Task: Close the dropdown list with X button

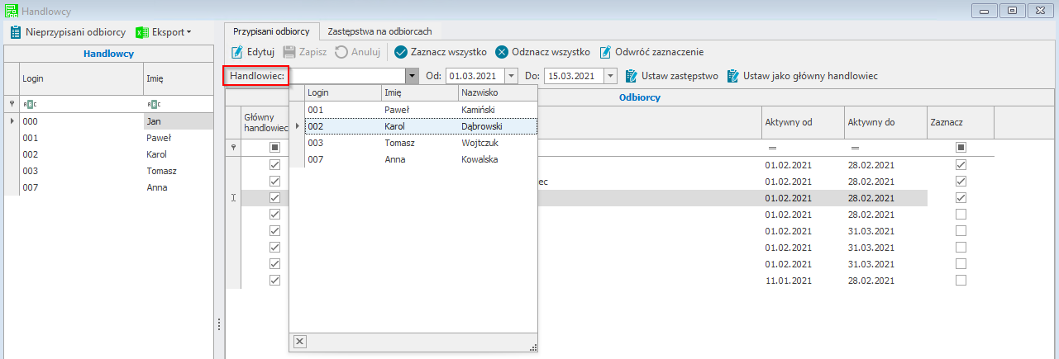Action: [x=299, y=341]
